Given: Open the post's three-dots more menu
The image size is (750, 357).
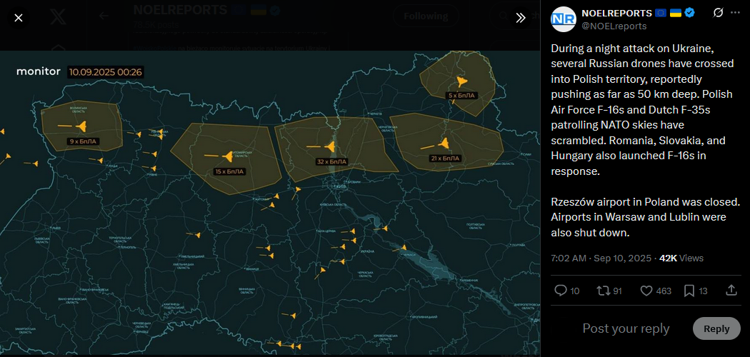Looking at the screenshot, I should (x=735, y=13).
